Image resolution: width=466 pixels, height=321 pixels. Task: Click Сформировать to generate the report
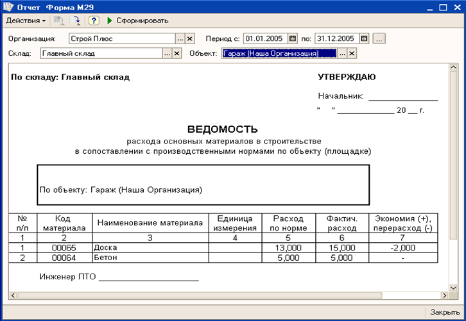(x=142, y=21)
